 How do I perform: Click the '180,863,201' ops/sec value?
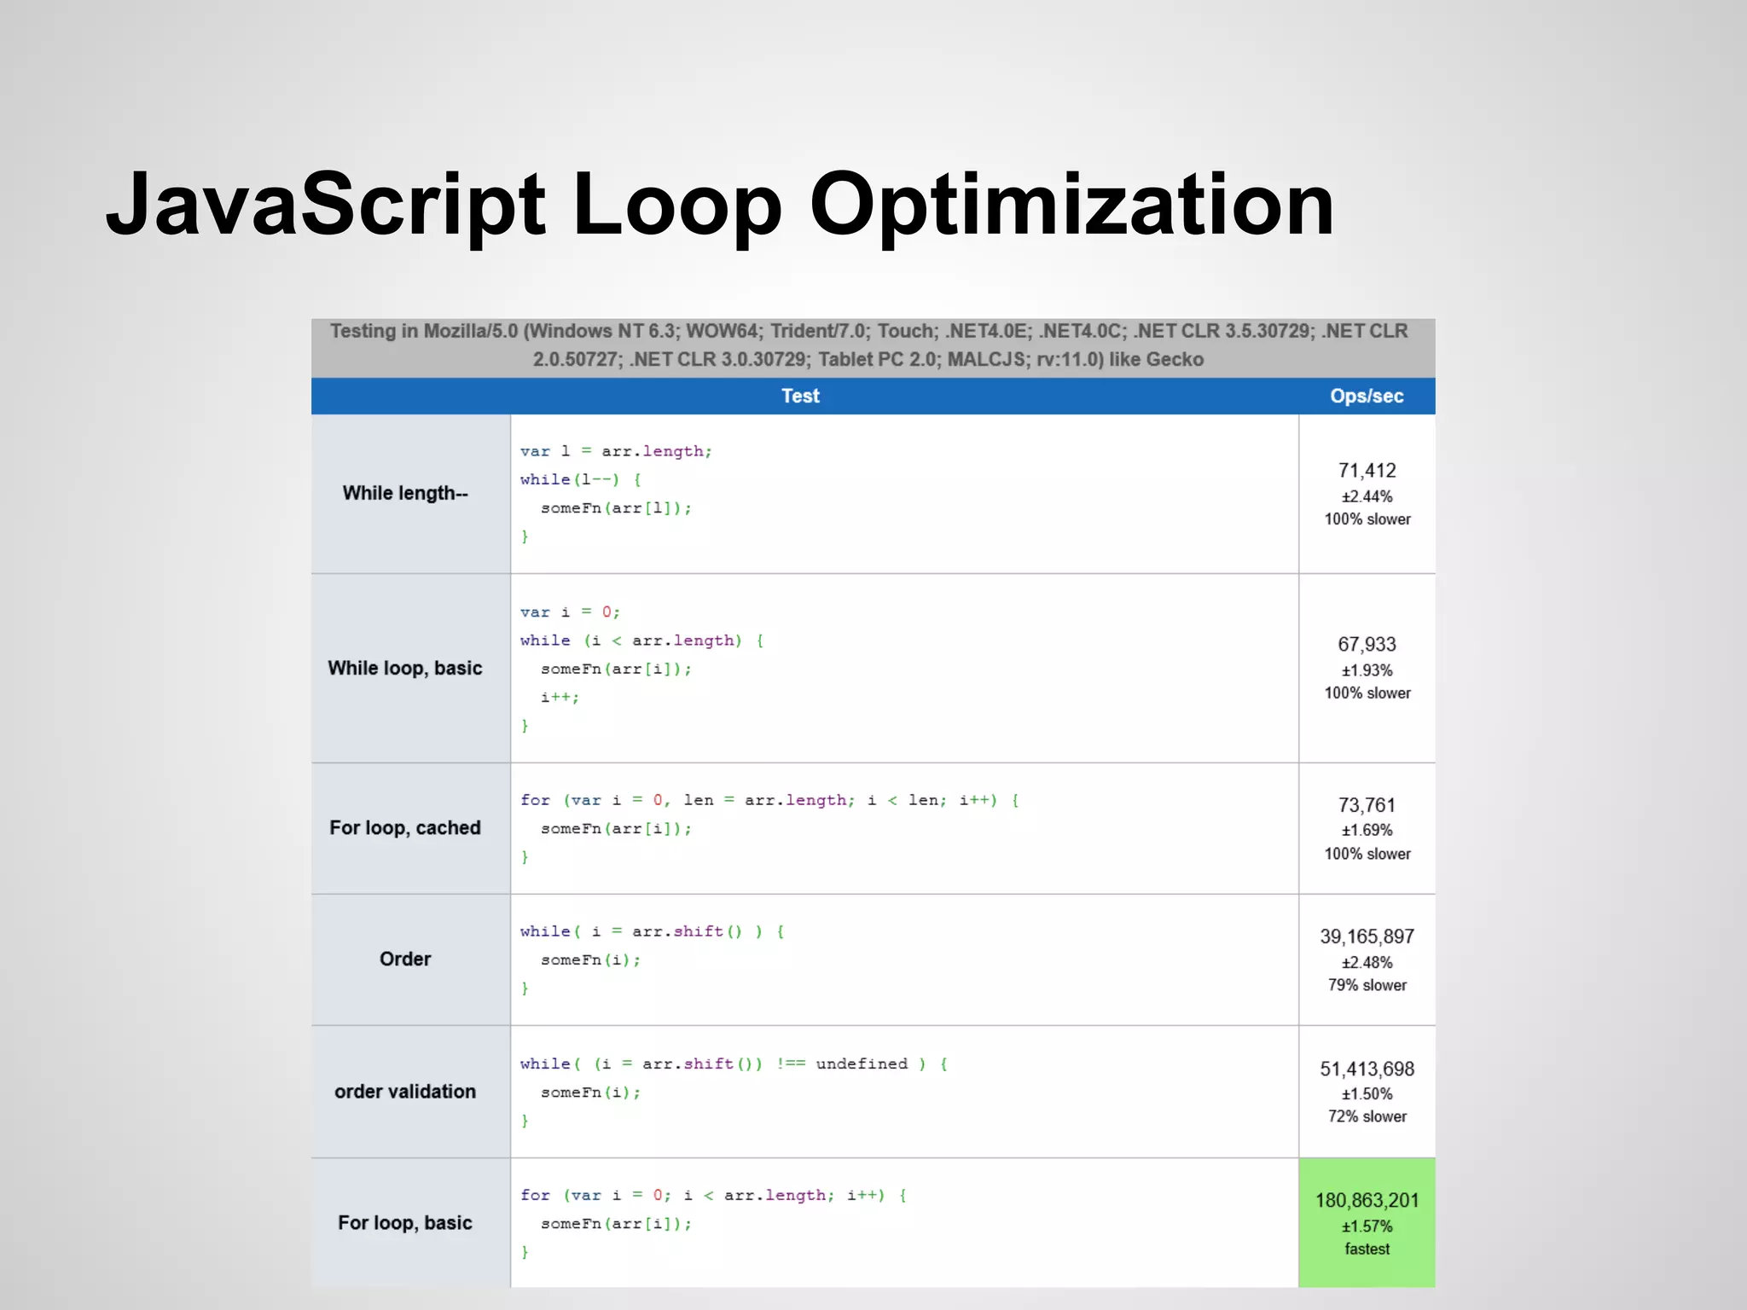pos(1367,1200)
